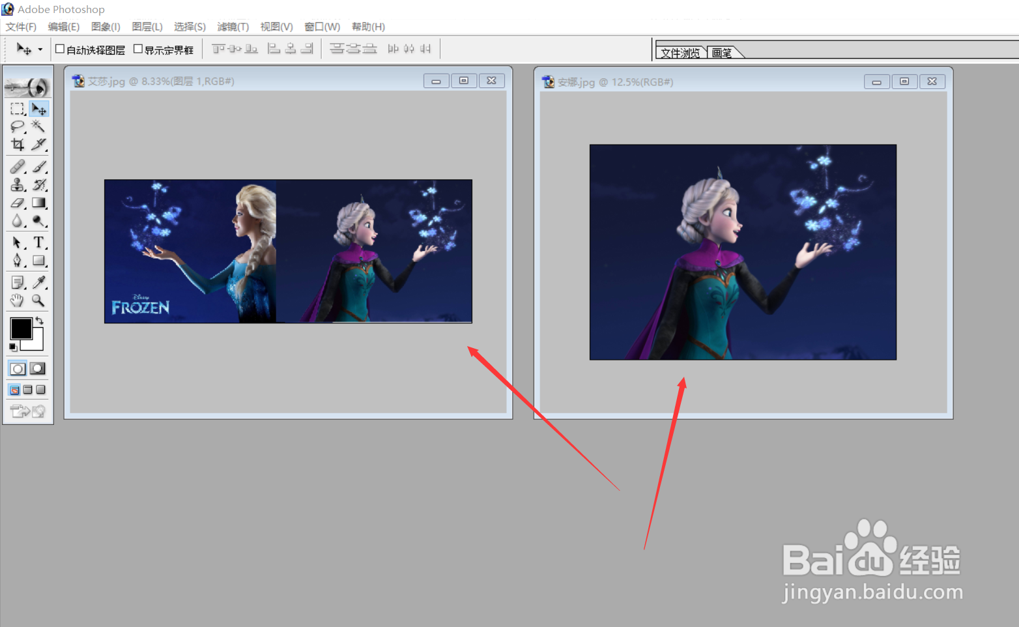Click the align left edges icon
This screenshot has width=1019, height=627.
point(274,49)
